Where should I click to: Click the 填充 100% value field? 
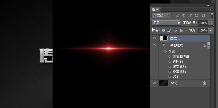pos(203,30)
